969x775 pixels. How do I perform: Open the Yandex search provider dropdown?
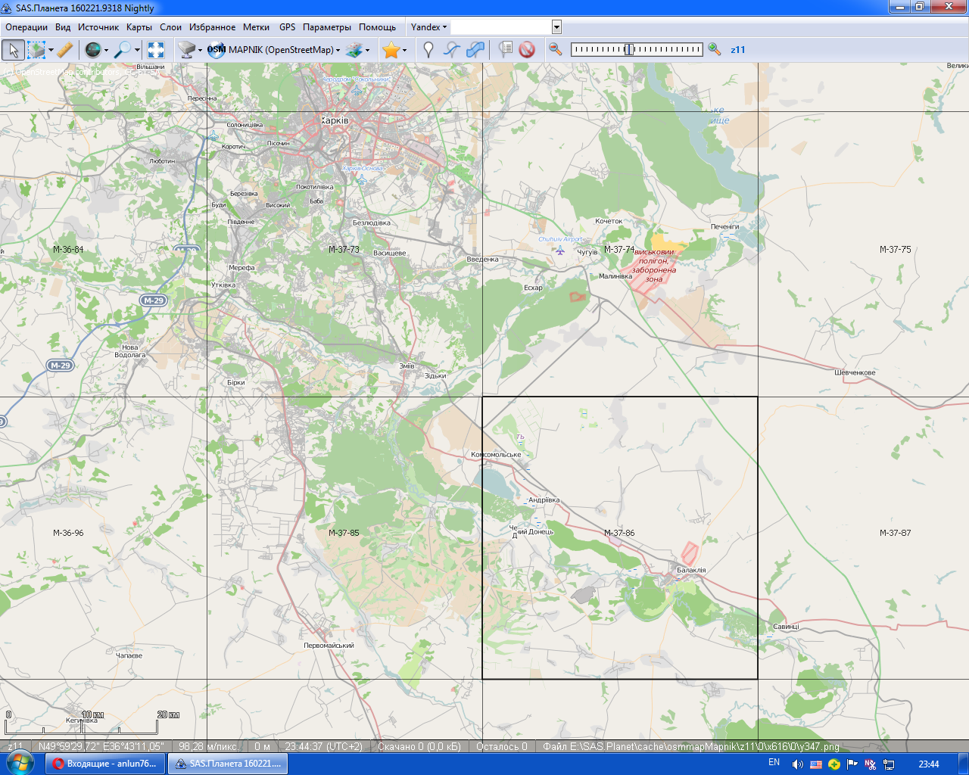(x=428, y=27)
